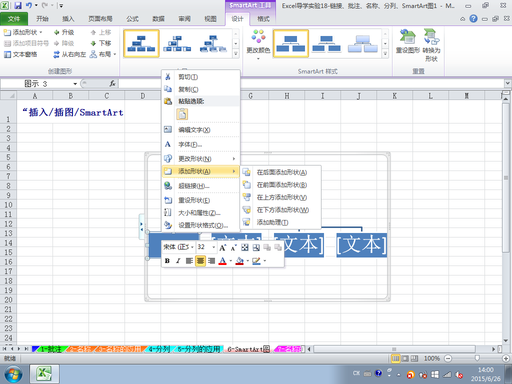Click the Move Down (下移) arrow
The height and width of the screenshot is (384, 512).
click(93, 43)
